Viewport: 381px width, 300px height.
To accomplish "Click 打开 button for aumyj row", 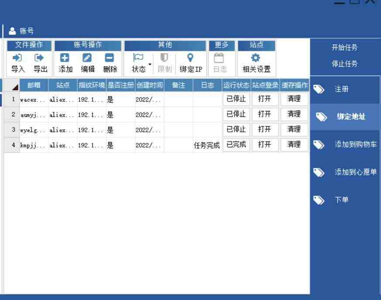I will [265, 114].
